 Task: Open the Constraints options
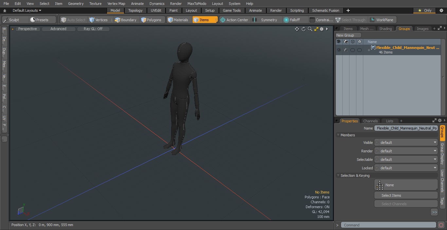[x=321, y=20]
